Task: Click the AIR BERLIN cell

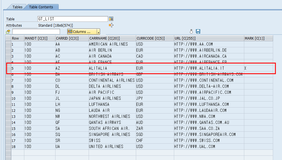Action: tap(112, 50)
